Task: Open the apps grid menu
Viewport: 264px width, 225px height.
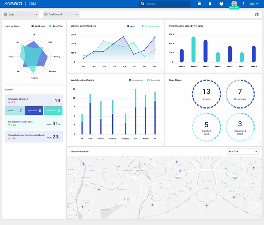Action: click(x=200, y=4)
